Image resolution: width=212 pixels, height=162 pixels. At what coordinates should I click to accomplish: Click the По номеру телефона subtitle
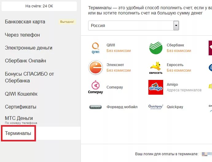point(21,123)
